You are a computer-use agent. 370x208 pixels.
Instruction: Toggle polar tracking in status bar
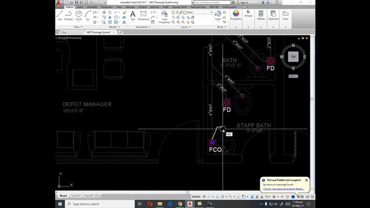pos(223,196)
